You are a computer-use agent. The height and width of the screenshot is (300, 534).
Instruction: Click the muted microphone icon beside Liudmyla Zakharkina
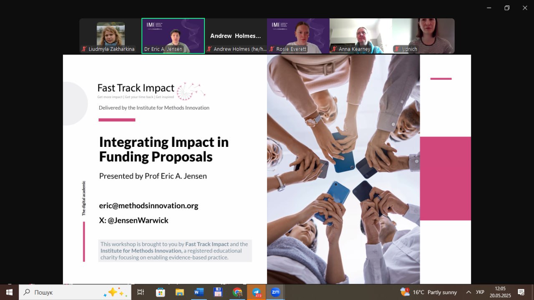[84, 49]
